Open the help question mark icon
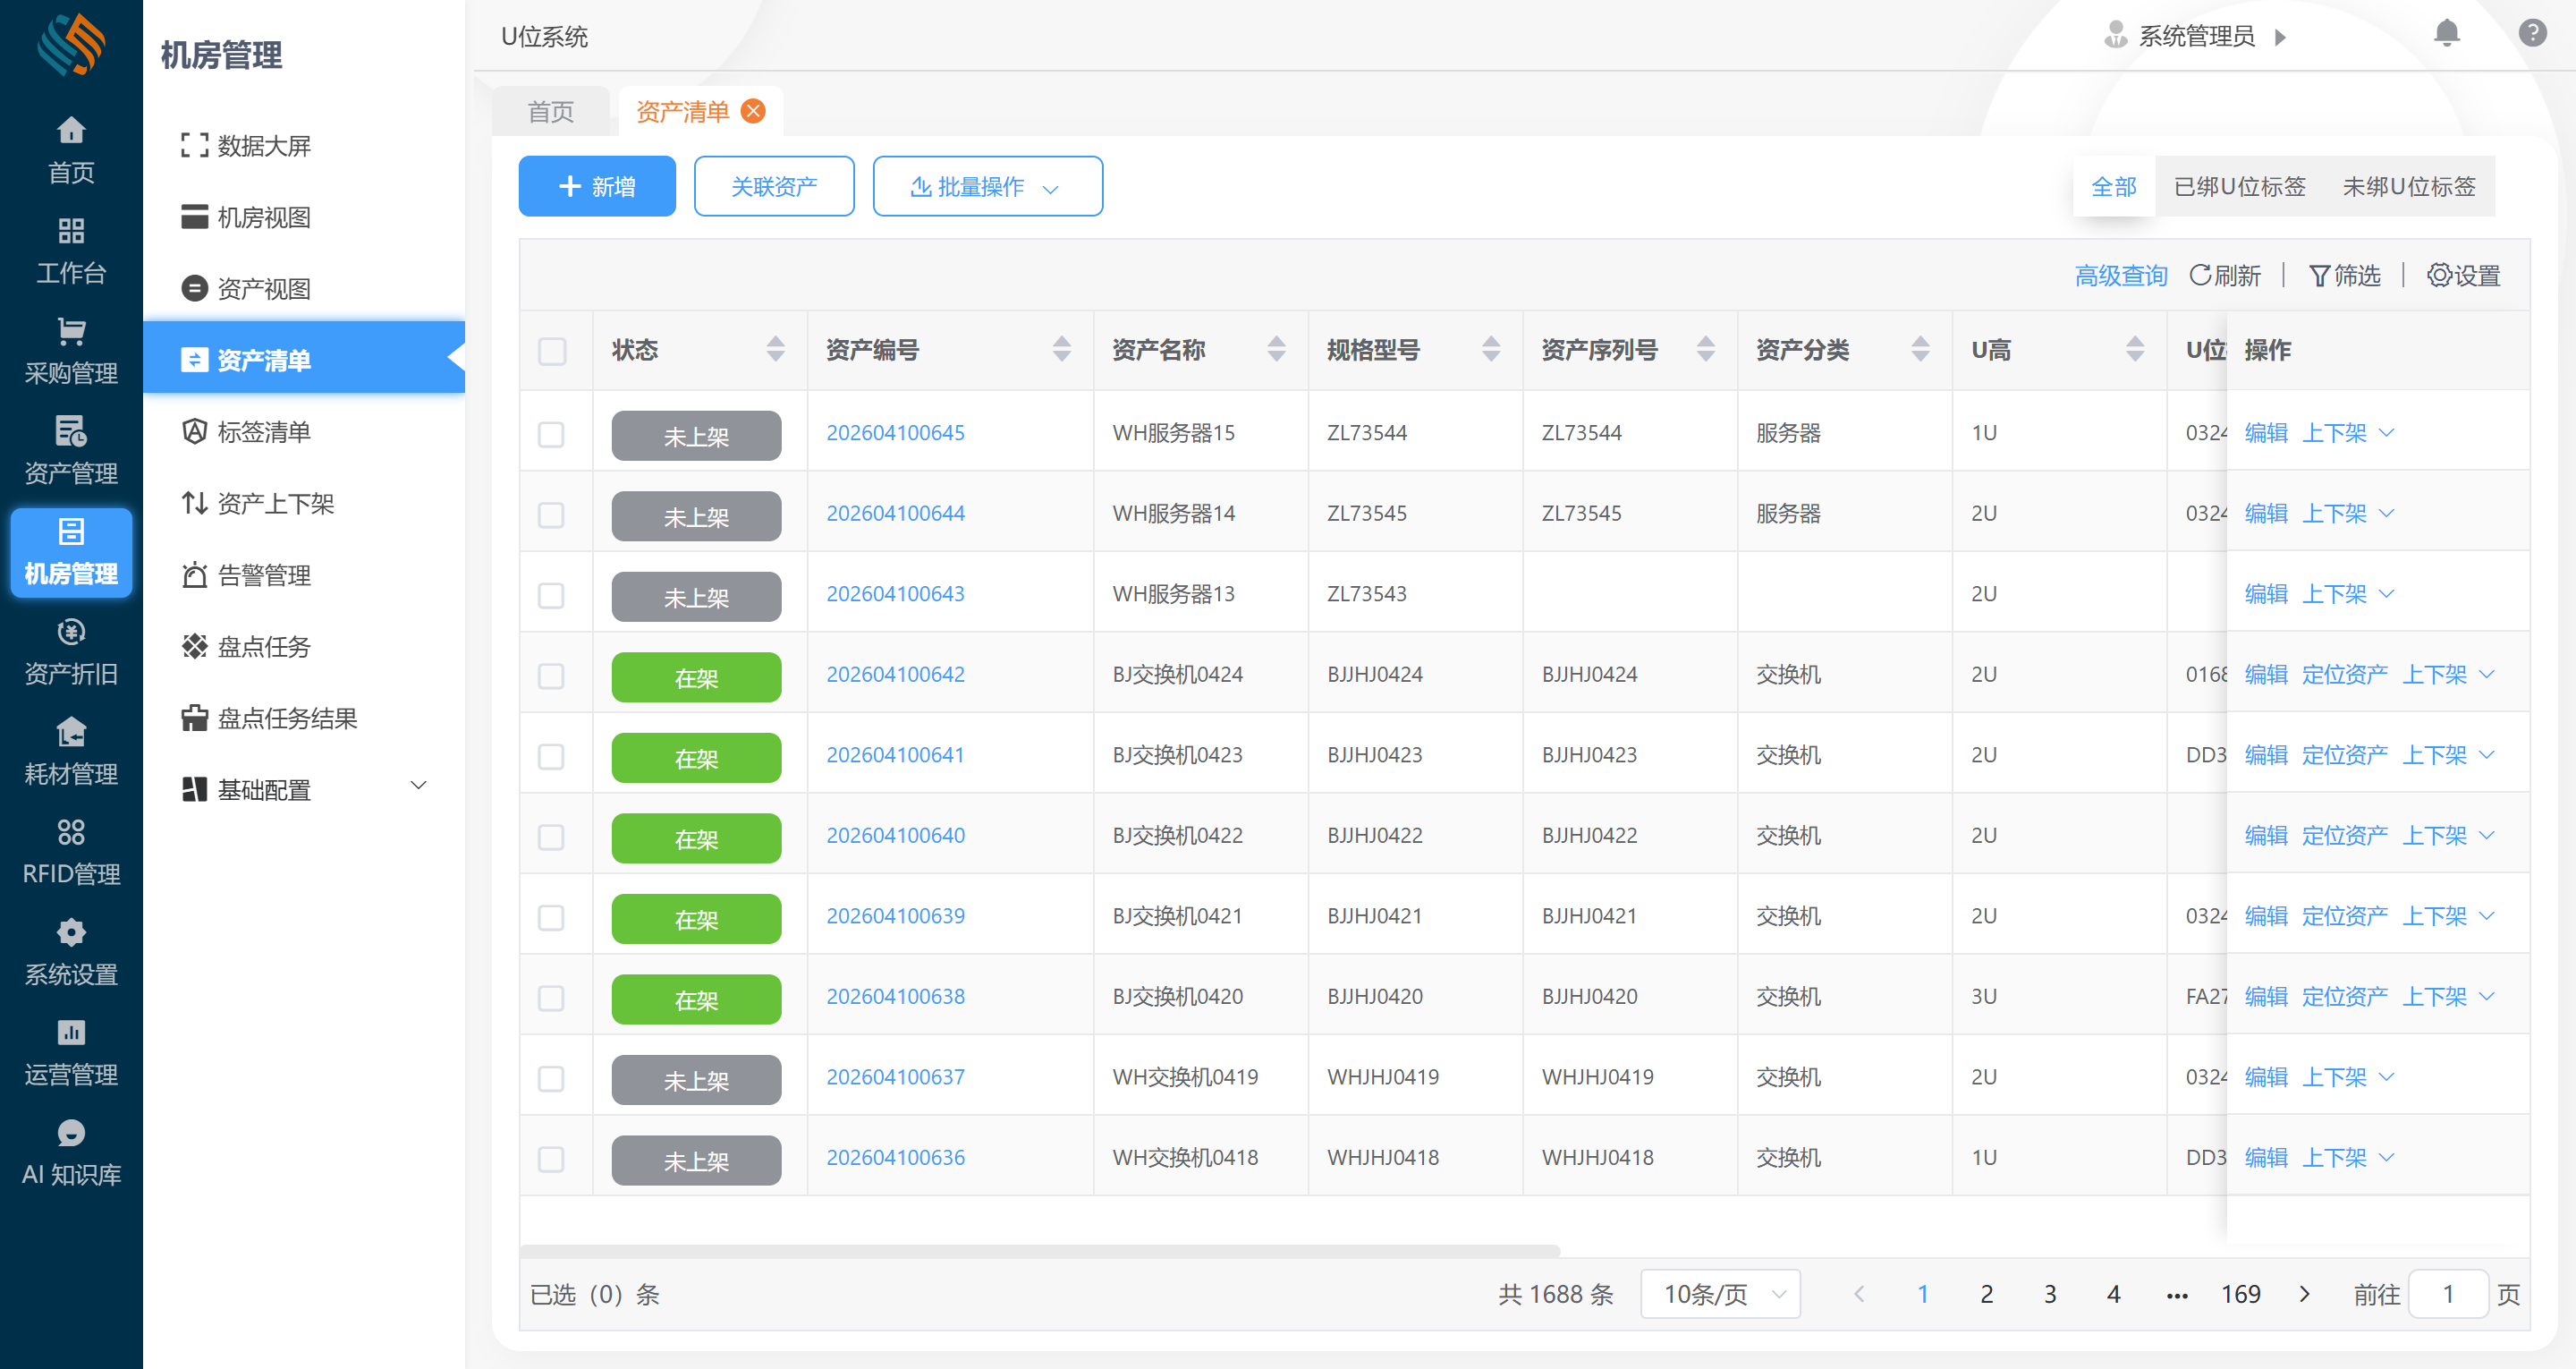The height and width of the screenshot is (1369, 2576). 2532,34
